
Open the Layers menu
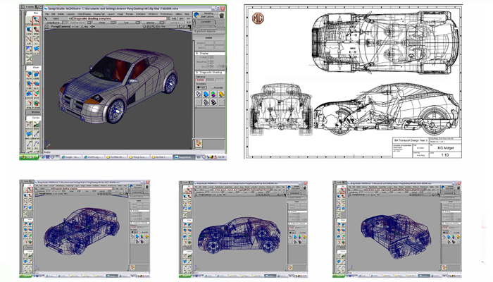tap(111, 14)
